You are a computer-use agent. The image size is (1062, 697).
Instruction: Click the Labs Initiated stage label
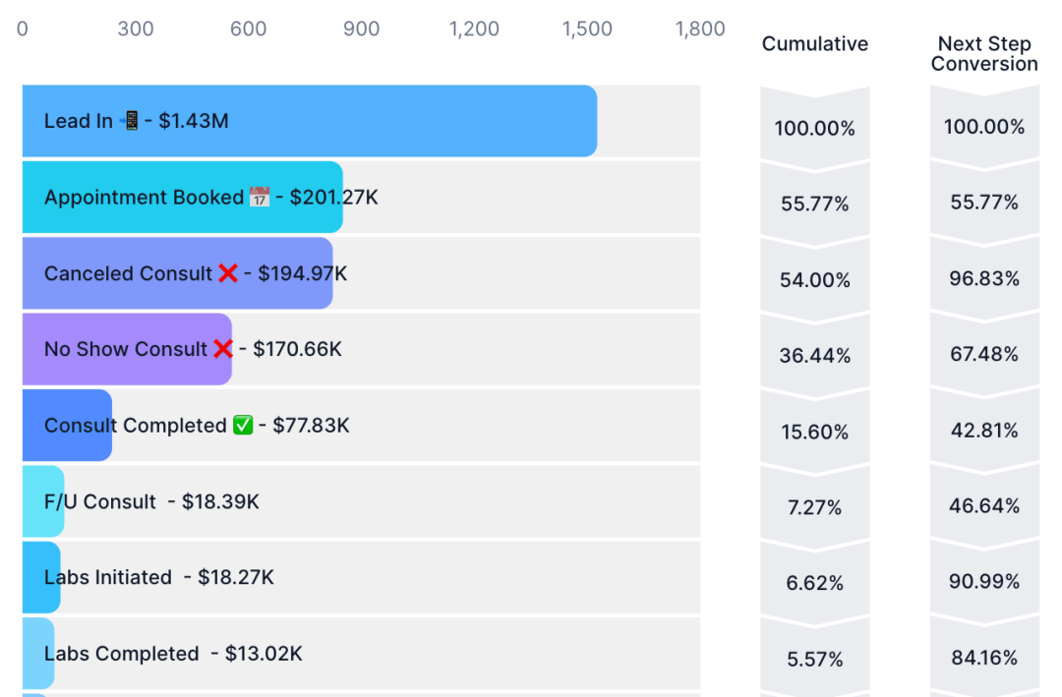(x=108, y=577)
